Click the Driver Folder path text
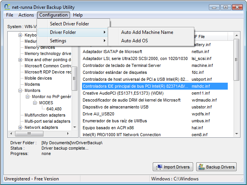This screenshot has width=247, height=185. tap(72, 143)
